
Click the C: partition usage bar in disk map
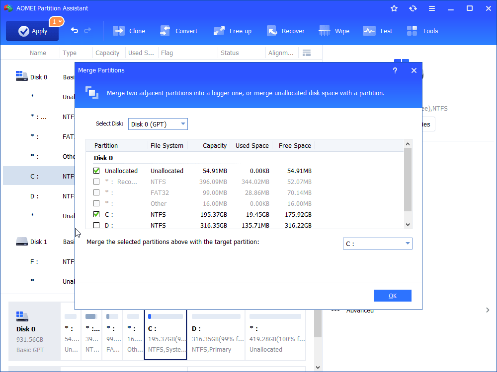pos(166,316)
